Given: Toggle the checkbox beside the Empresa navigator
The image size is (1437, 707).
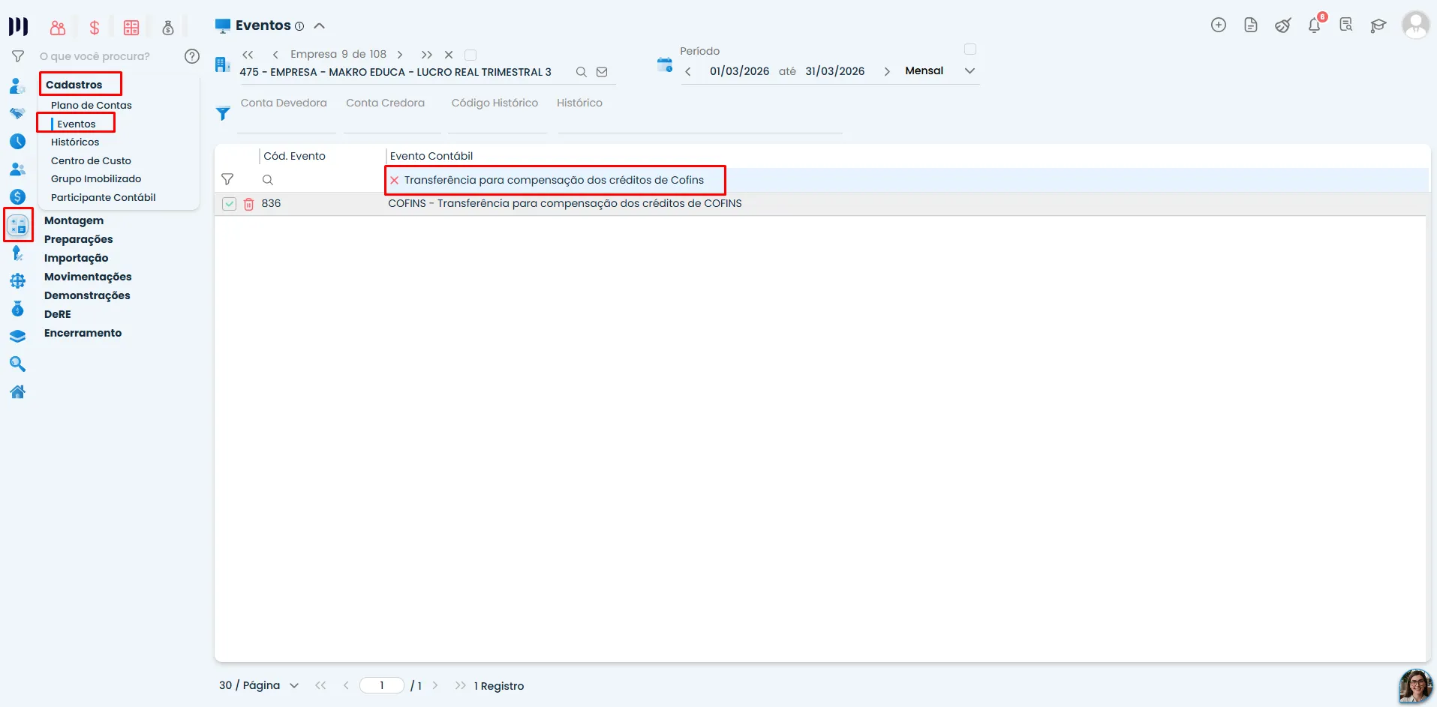Looking at the screenshot, I should [470, 55].
